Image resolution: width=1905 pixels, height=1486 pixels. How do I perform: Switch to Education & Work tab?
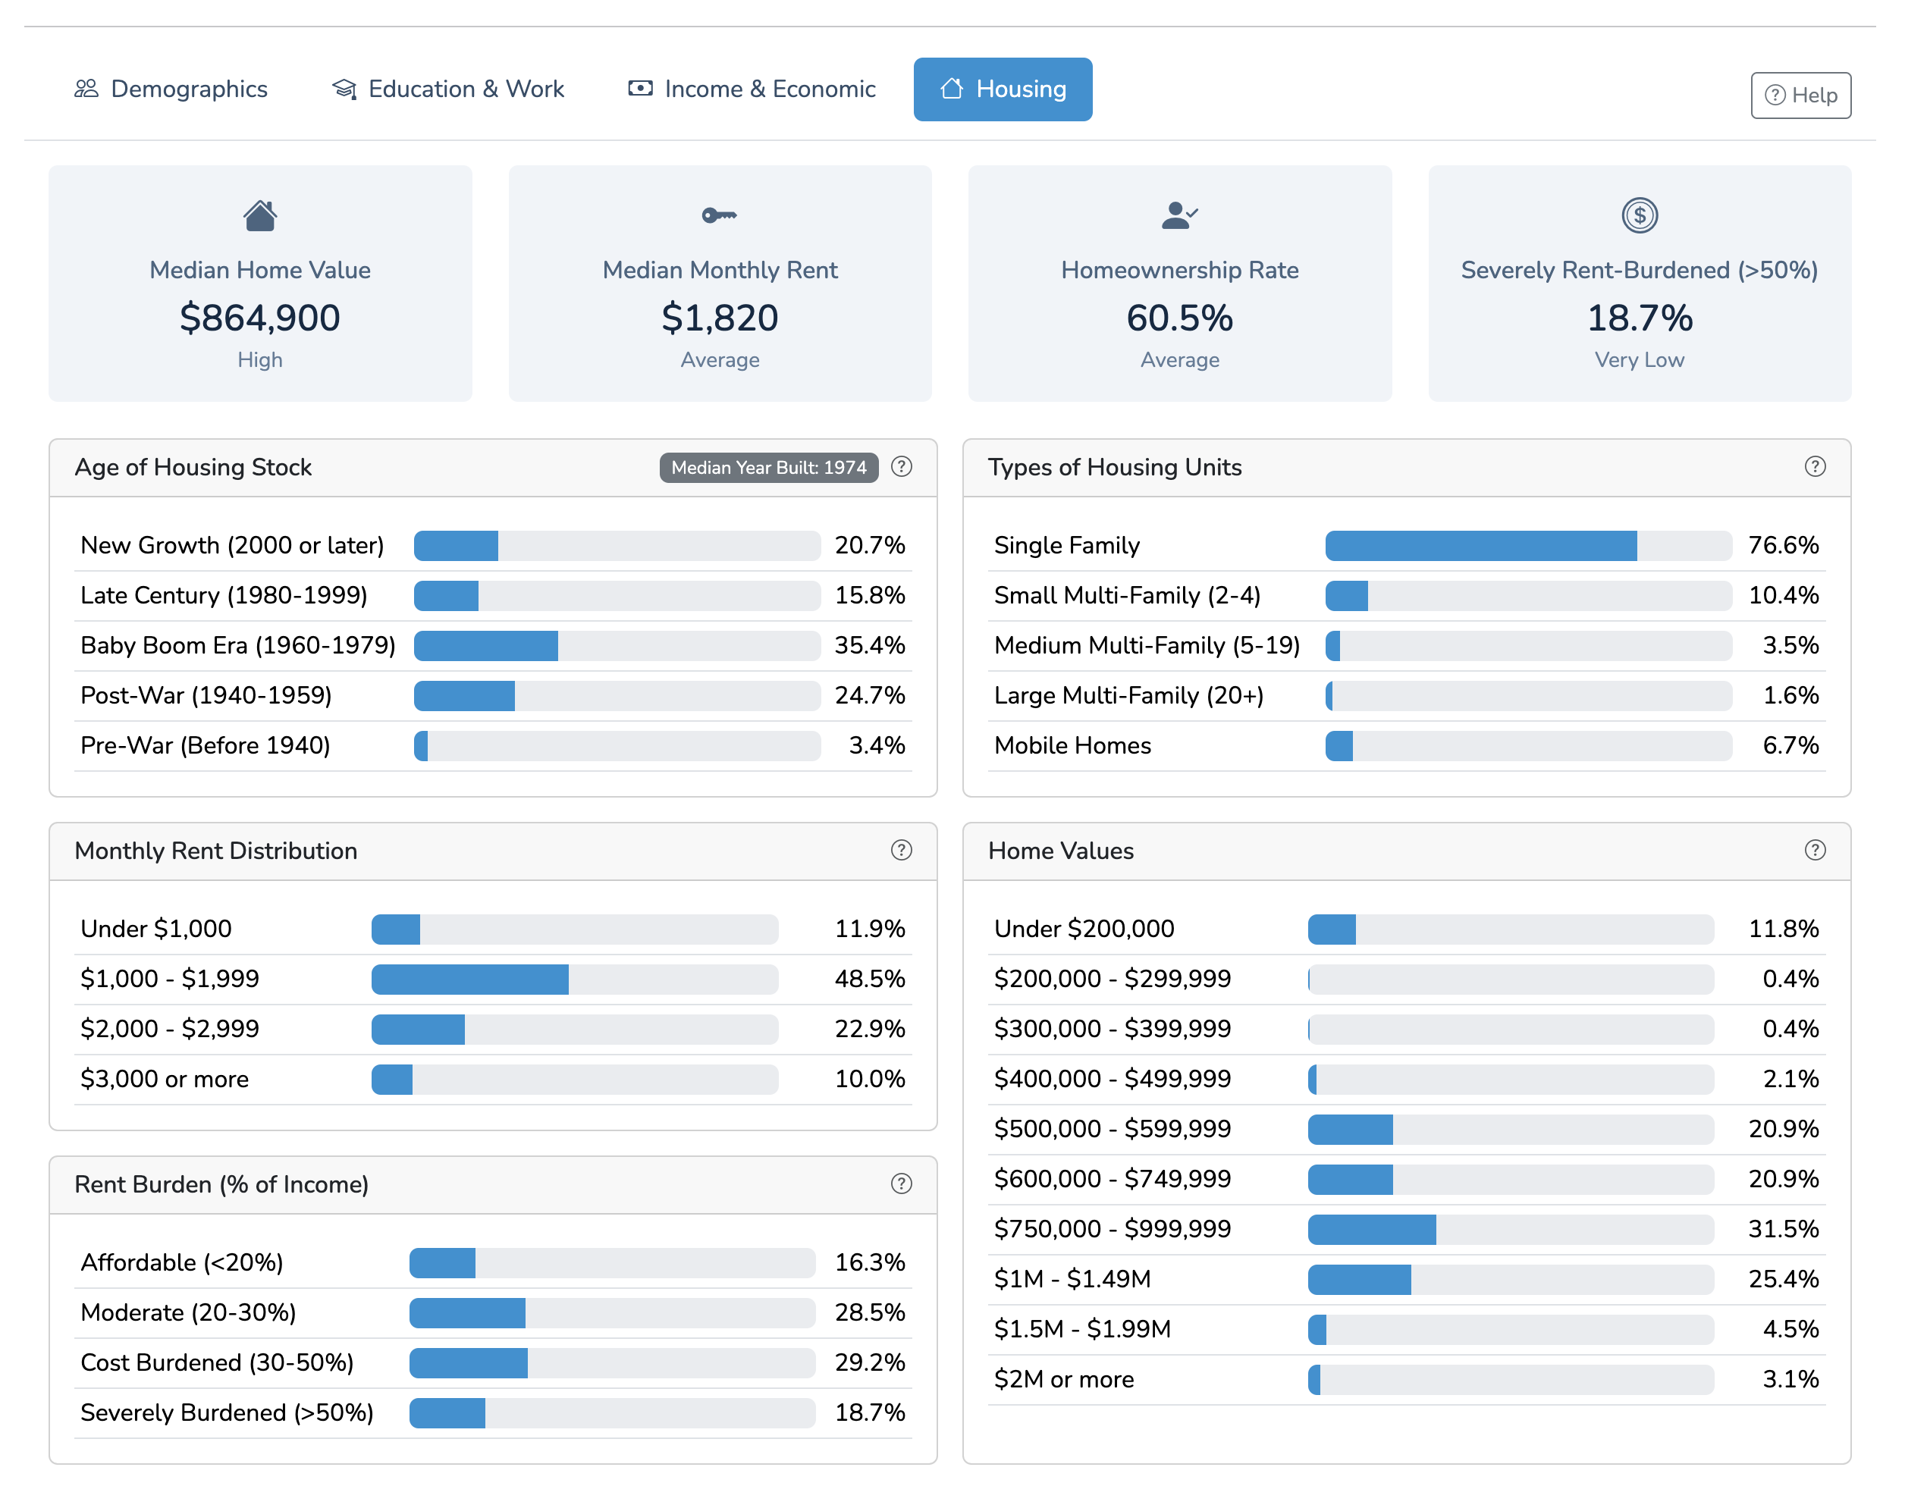(448, 89)
